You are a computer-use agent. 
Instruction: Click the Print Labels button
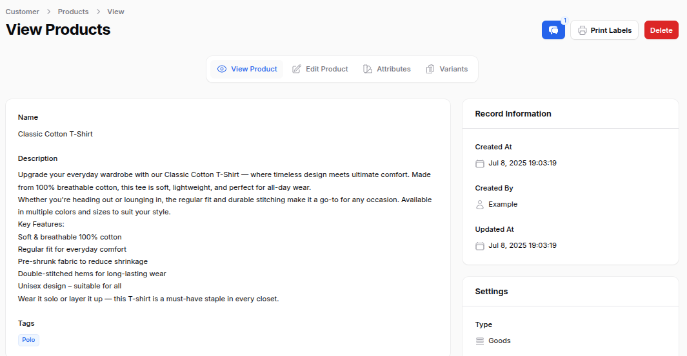pos(604,30)
